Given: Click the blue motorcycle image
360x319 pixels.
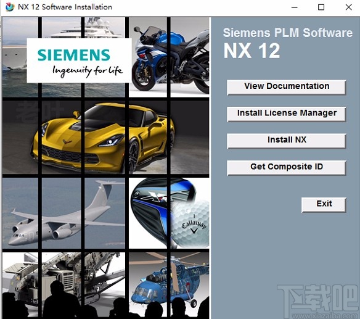Looking at the screenshot, I should pos(170,57).
